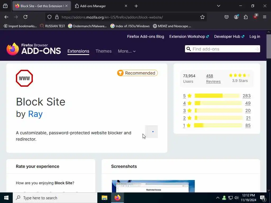
Task: Filter reviews by 1 star bar
Action: (218, 125)
